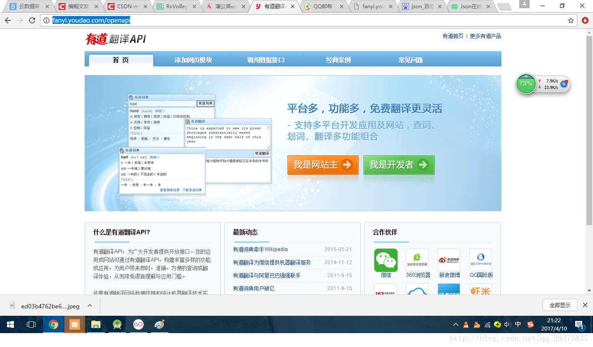Screen dimensions: 593x347
Task: Click the volume speaker tray icon
Action: pyautogui.click(x=507, y=324)
